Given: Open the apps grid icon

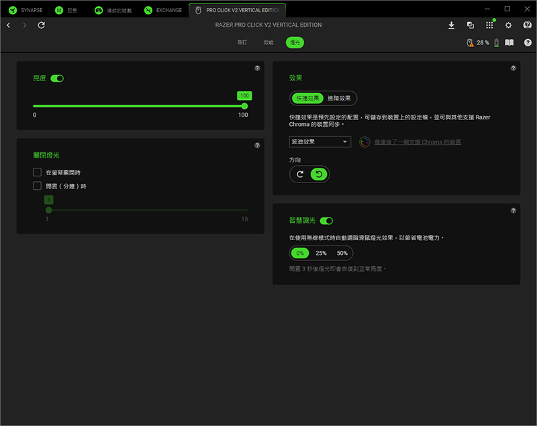Looking at the screenshot, I should coord(489,25).
